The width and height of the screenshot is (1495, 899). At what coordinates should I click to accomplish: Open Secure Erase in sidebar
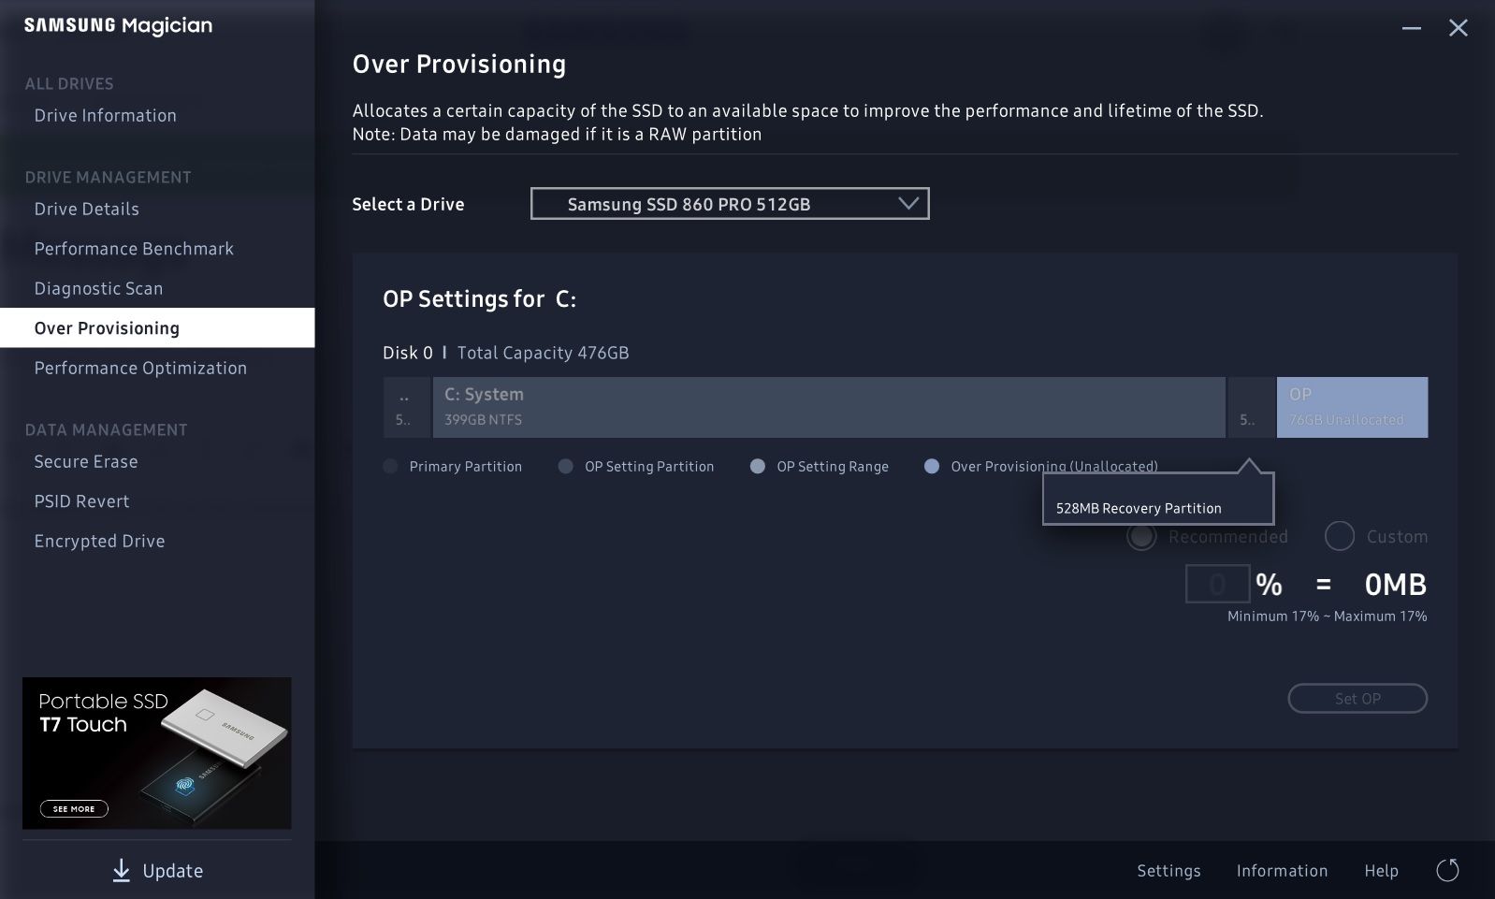[x=86, y=462]
